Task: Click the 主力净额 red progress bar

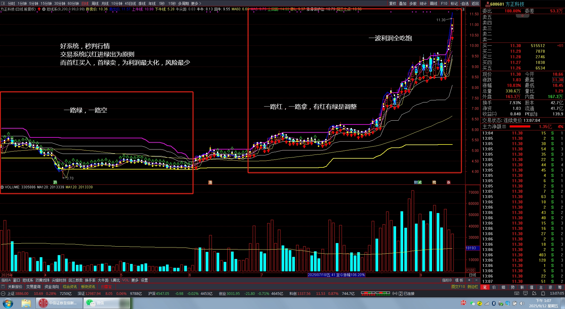Action: (520, 127)
